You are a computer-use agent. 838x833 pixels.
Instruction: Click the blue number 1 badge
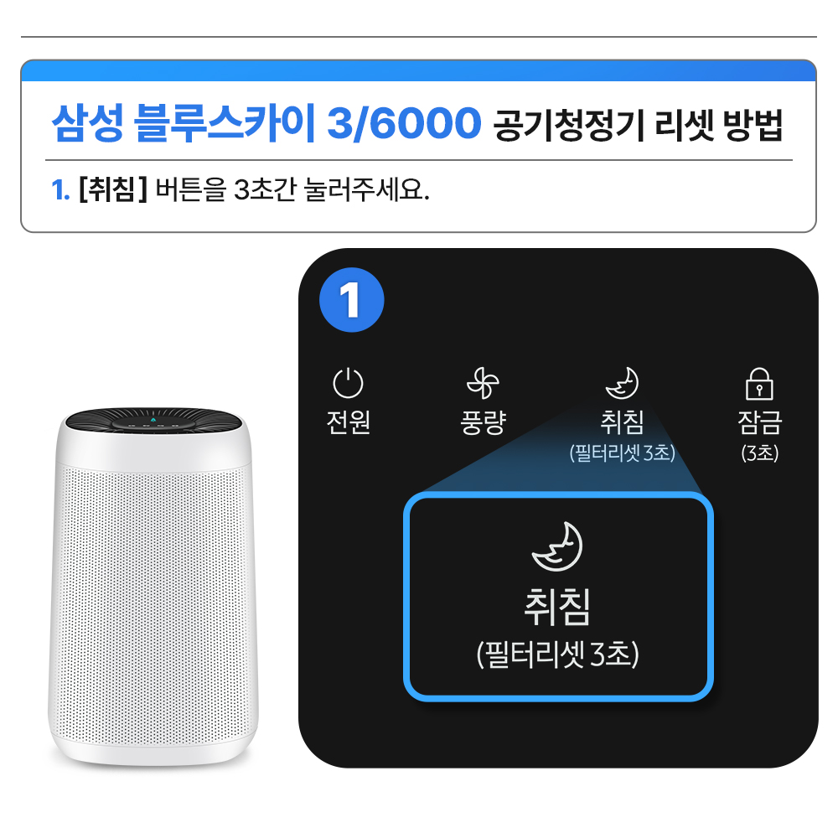pos(352,300)
